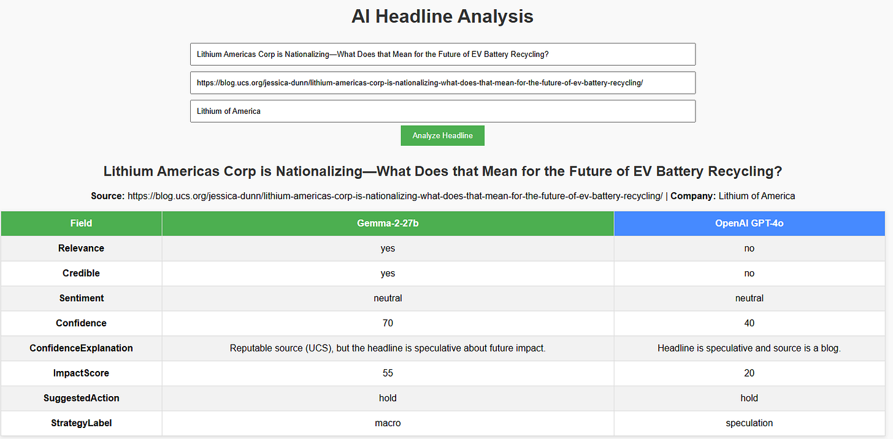Click GPT-4o's StrategyLabel value speculation

click(x=749, y=423)
